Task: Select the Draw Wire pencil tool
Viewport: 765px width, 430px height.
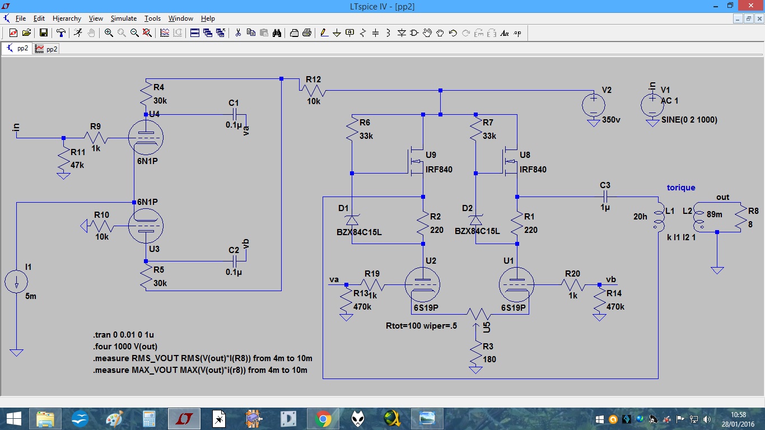Action: [x=324, y=33]
